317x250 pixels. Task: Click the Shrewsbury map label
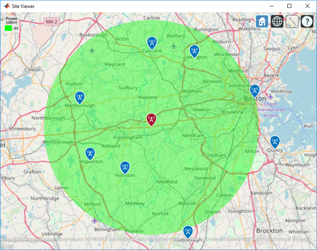click(x=22, y=129)
